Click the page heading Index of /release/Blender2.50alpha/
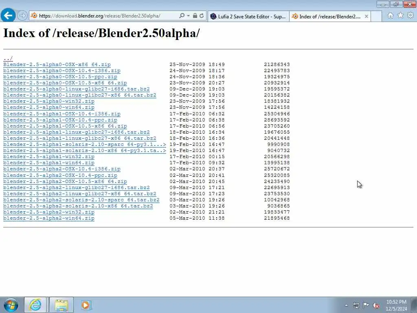The image size is (417, 313). coord(101,33)
